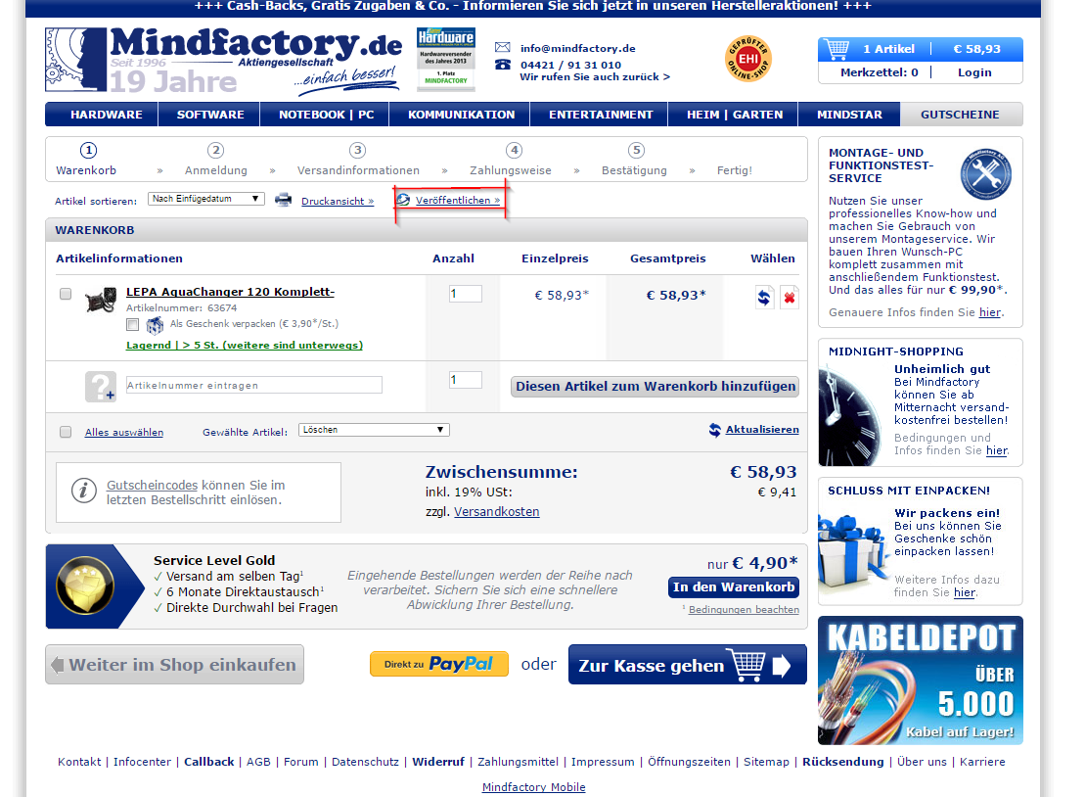Click the quantity field for LEPA item
The width and height of the screenshot is (1085, 797).
[465, 294]
